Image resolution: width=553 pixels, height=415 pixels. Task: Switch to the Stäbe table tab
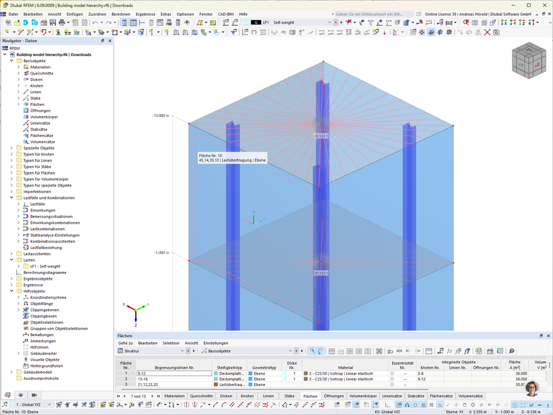[290, 396]
